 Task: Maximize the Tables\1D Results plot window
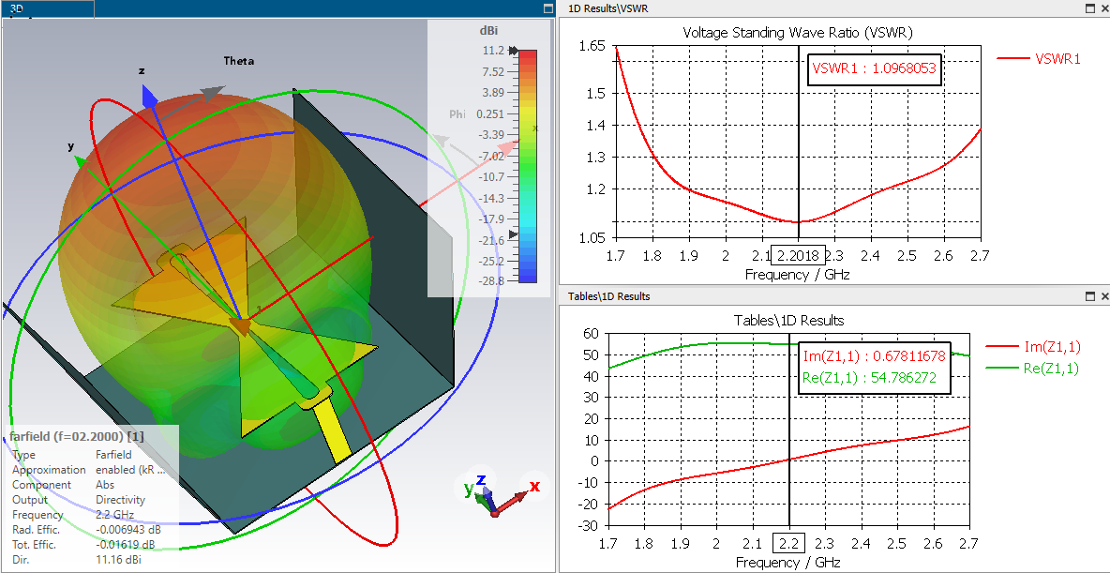pos(1090,296)
